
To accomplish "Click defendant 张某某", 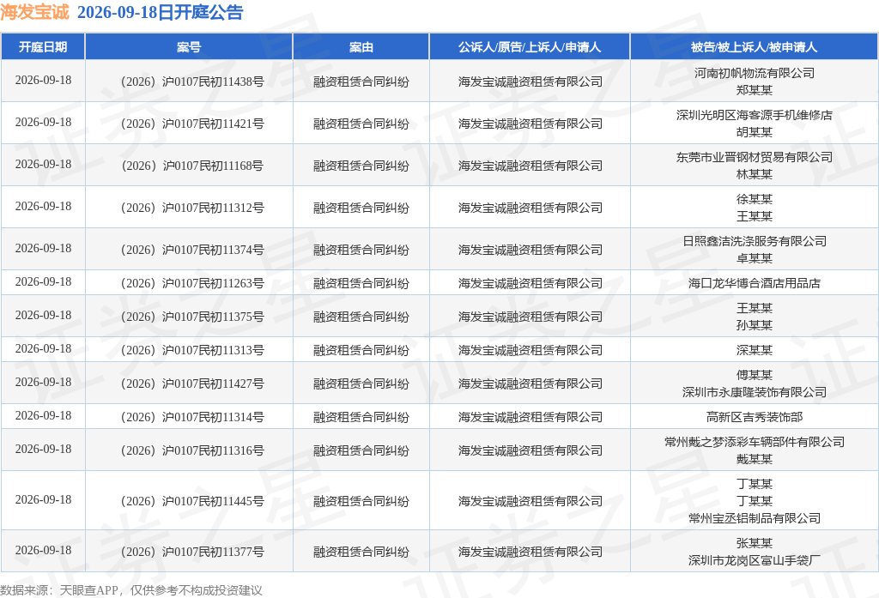I will tap(754, 543).
